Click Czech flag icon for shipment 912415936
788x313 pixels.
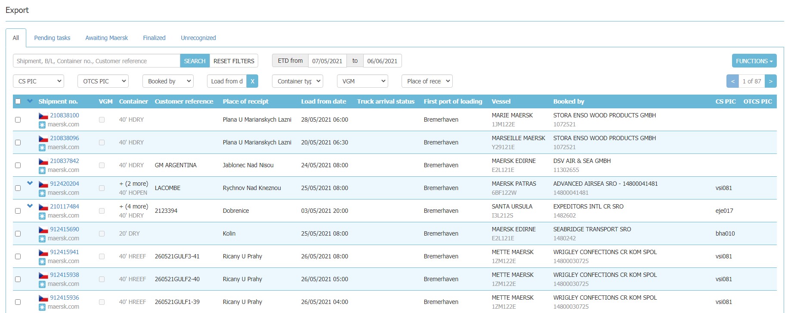pyautogui.click(x=43, y=298)
